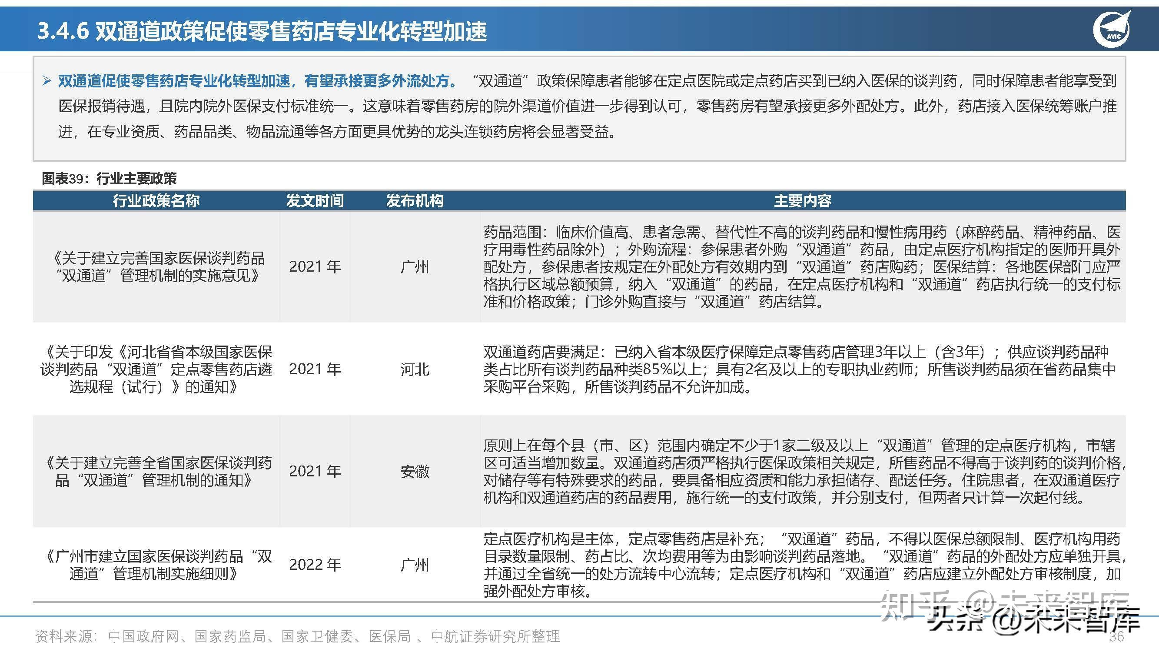Click 2021 年 in the 河北 row
This screenshot has height=652, width=1159.
pos(315,369)
